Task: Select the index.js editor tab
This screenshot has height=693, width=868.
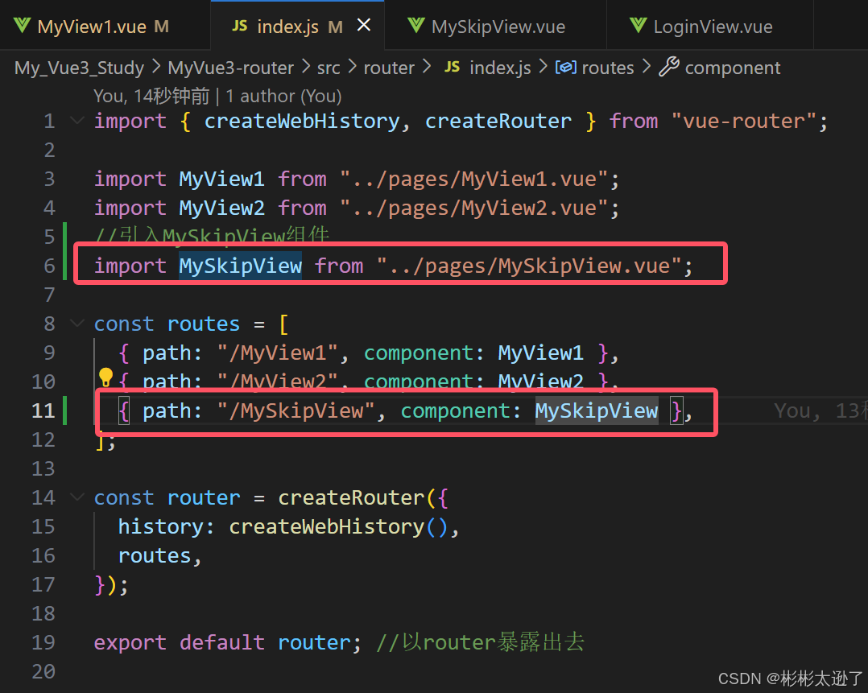Action: (297, 26)
